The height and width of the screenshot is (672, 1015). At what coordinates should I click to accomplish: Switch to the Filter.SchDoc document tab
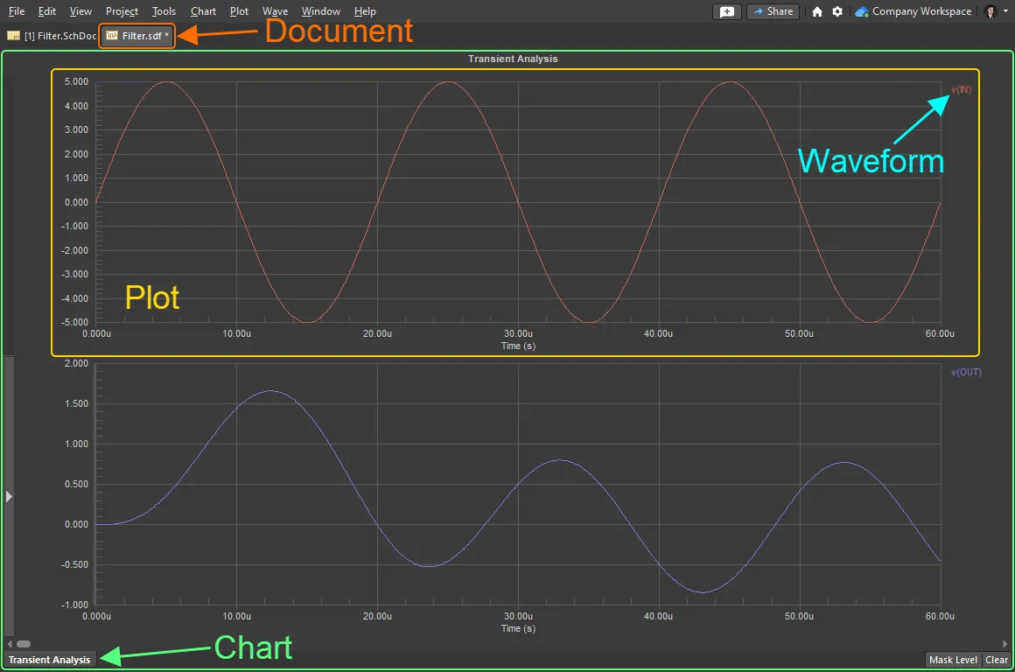(52, 36)
